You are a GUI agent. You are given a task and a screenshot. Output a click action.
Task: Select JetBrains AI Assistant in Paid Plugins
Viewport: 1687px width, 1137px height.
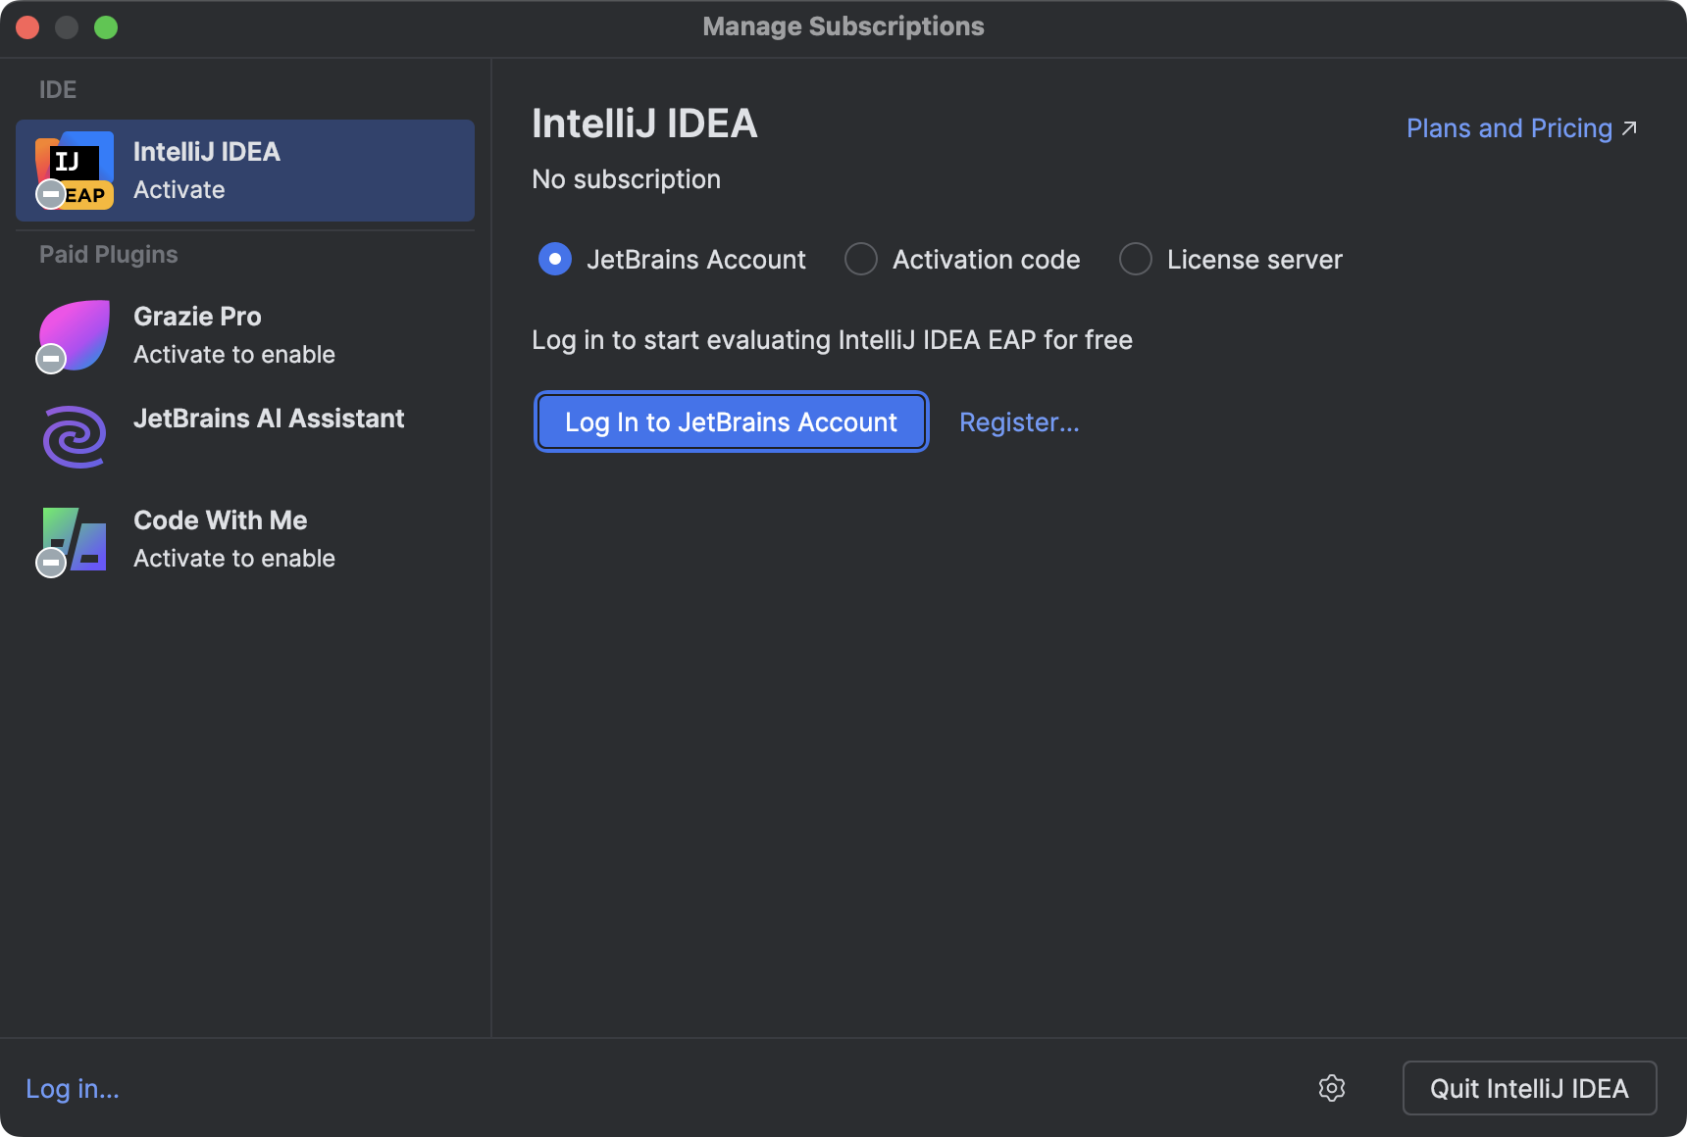coord(269,419)
